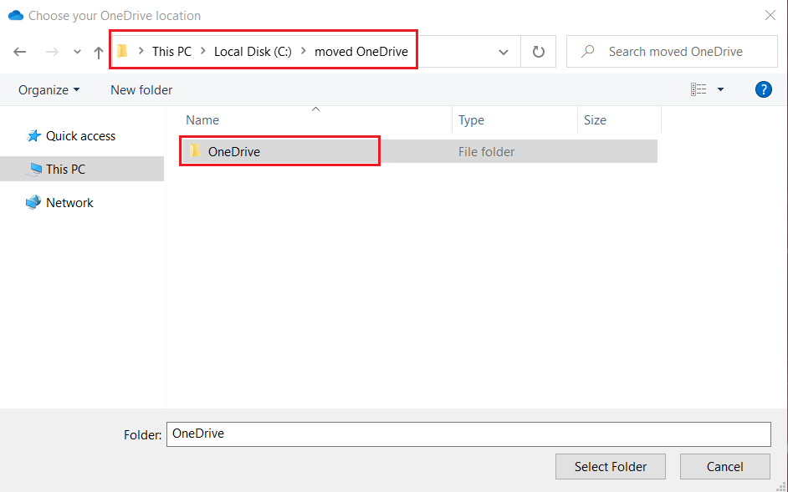Click the Back navigation arrow
Screen dimensions: 788x492
[19, 52]
